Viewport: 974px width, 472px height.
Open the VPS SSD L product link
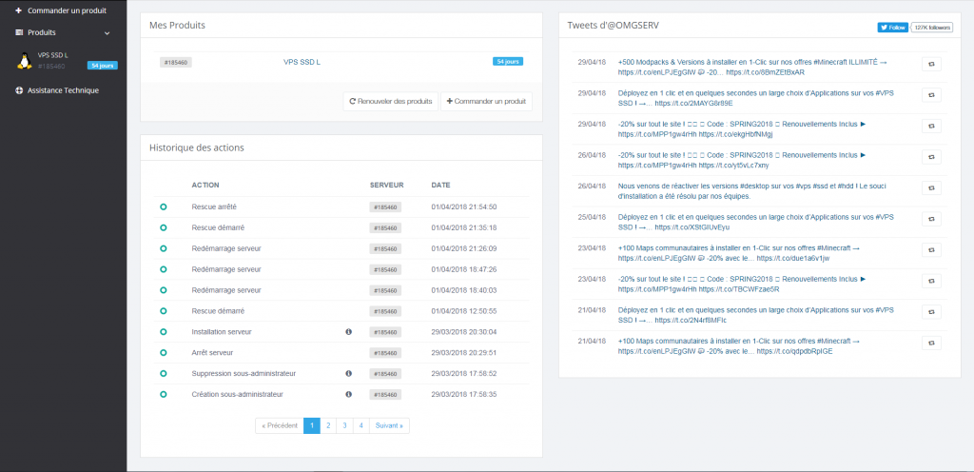pyautogui.click(x=302, y=62)
